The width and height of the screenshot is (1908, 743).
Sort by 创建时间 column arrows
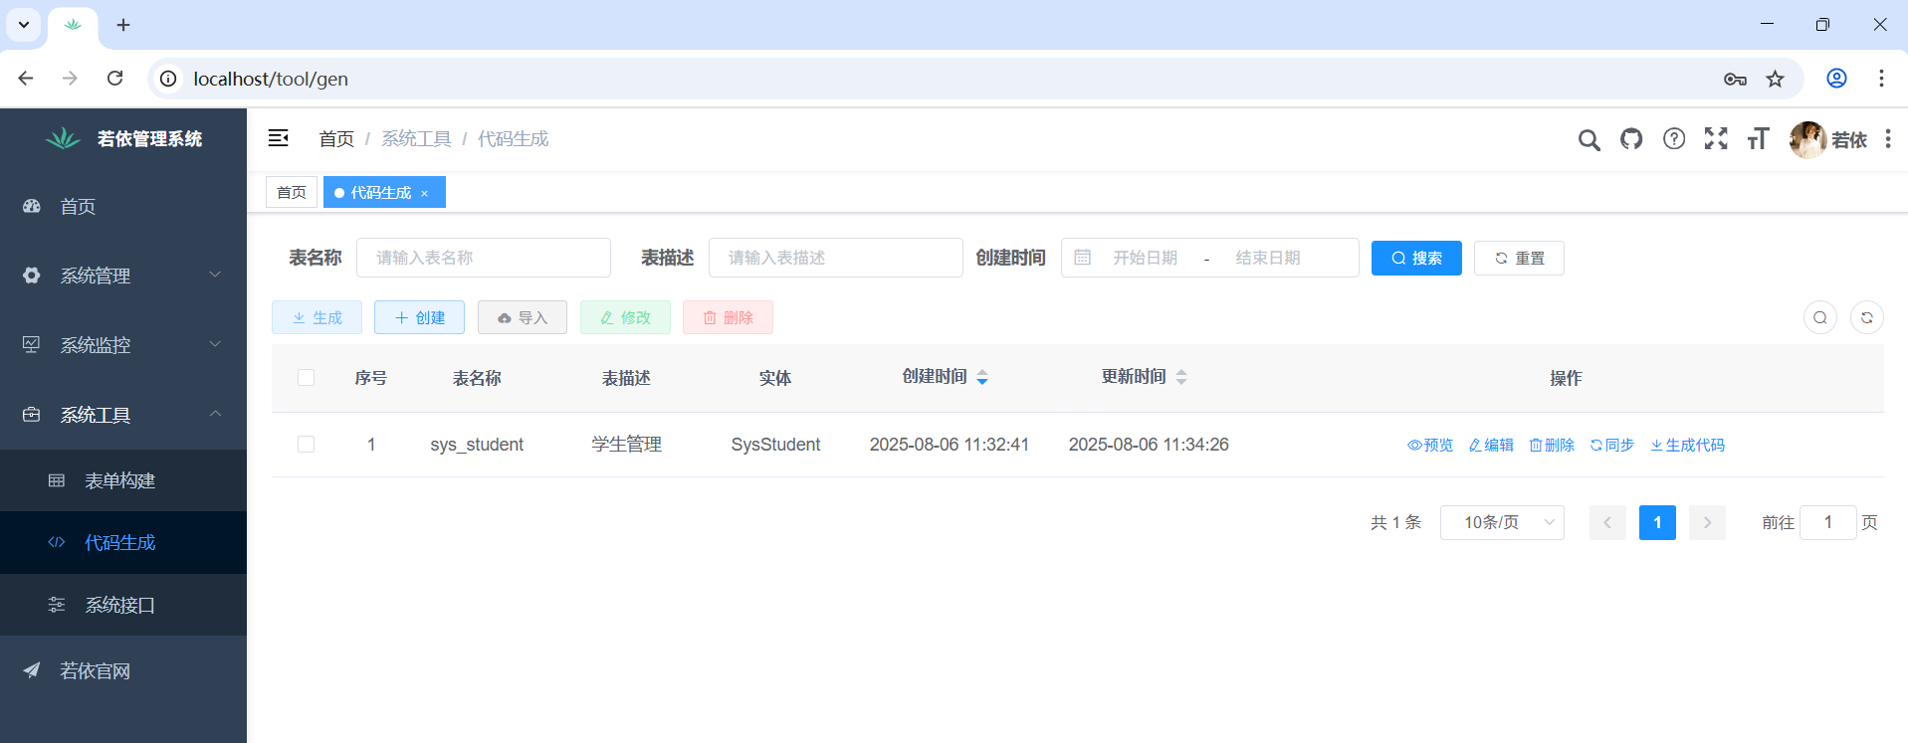pyautogui.click(x=982, y=377)
